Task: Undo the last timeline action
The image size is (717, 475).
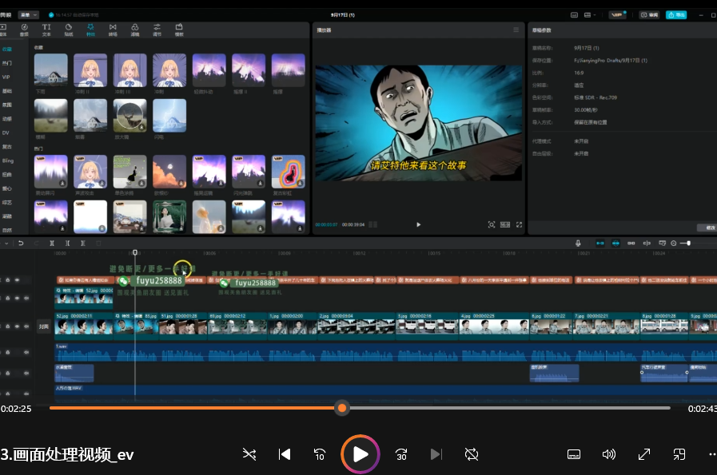Action: click(21, 243)
